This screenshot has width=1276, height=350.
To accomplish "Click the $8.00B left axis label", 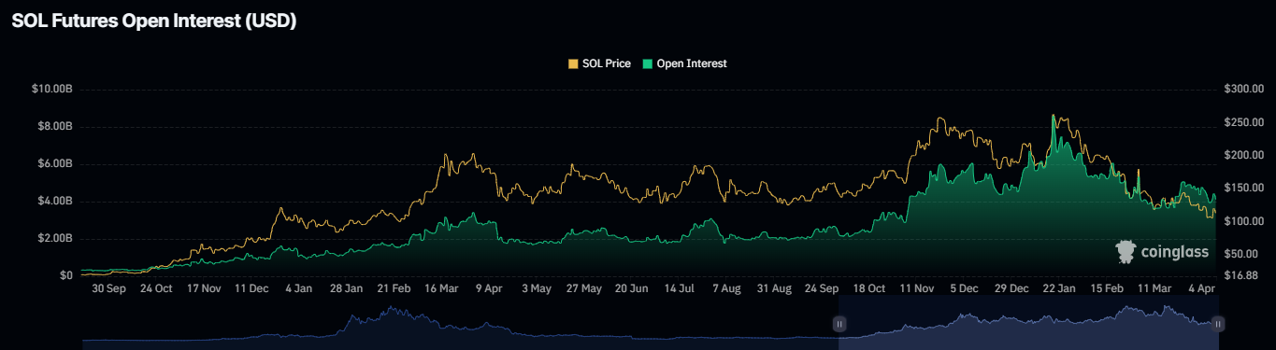I will coord(55,126).
